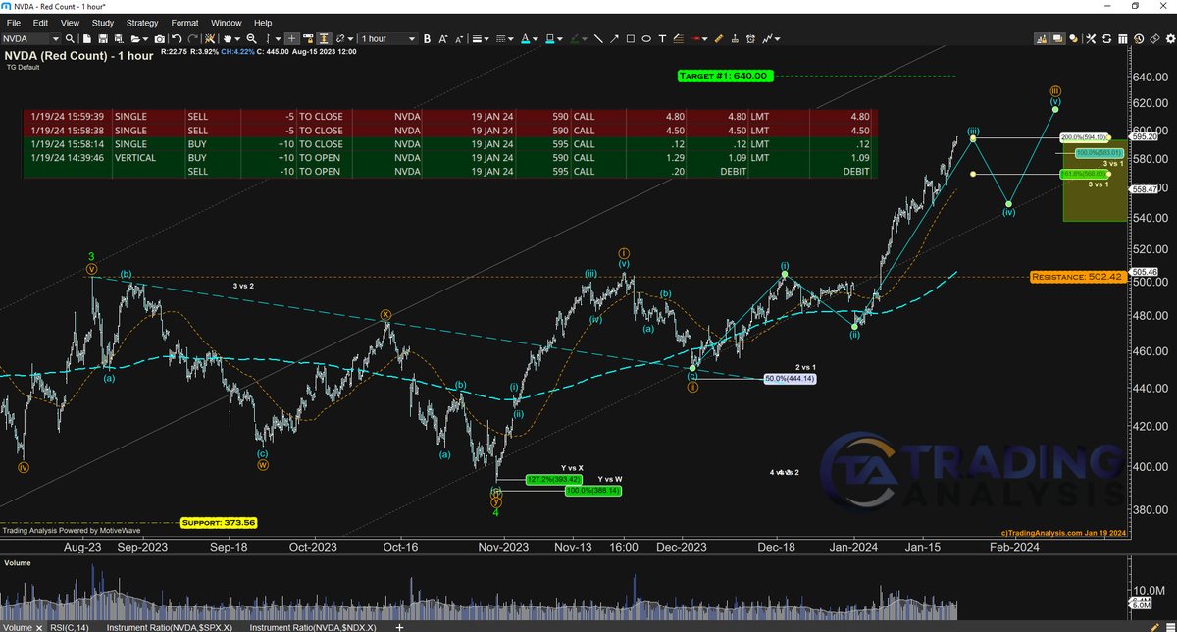
Task: Toggle the circles icon left of the crossed tools
Action: pos(1074,38)
